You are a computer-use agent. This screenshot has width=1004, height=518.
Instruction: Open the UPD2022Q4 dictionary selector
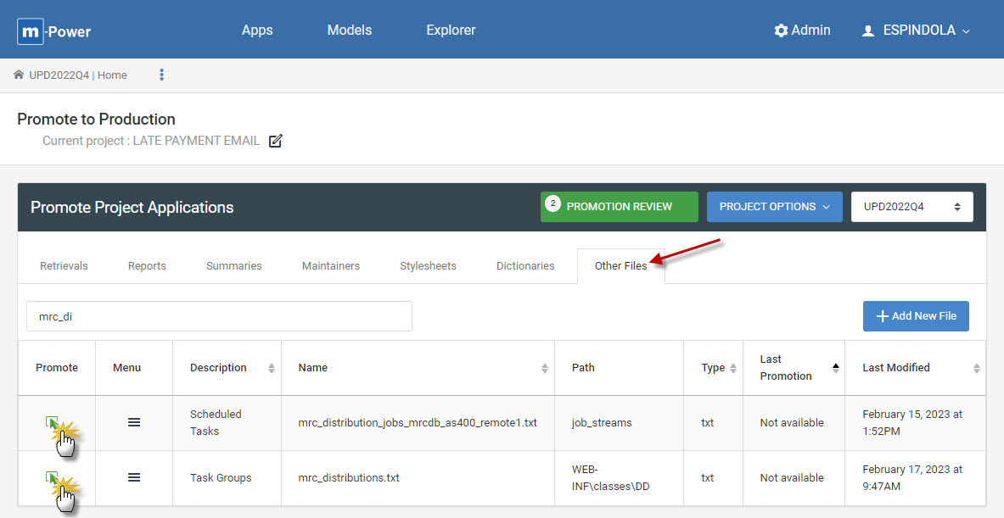[911, 206]
